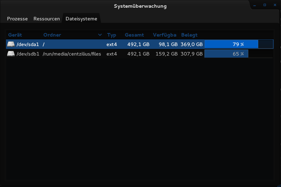The height and width of the screenshot is (187, 281).
Task: Click the drive icon for /dev/sdb1
Action: tap(11, 54)
